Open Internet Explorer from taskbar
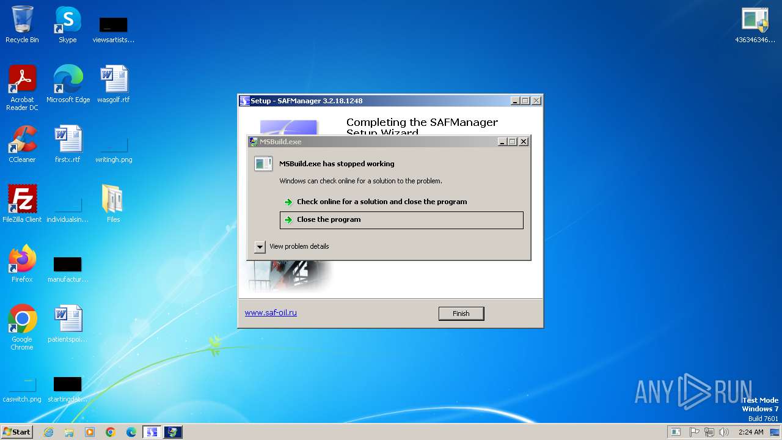 coord(48,432)
